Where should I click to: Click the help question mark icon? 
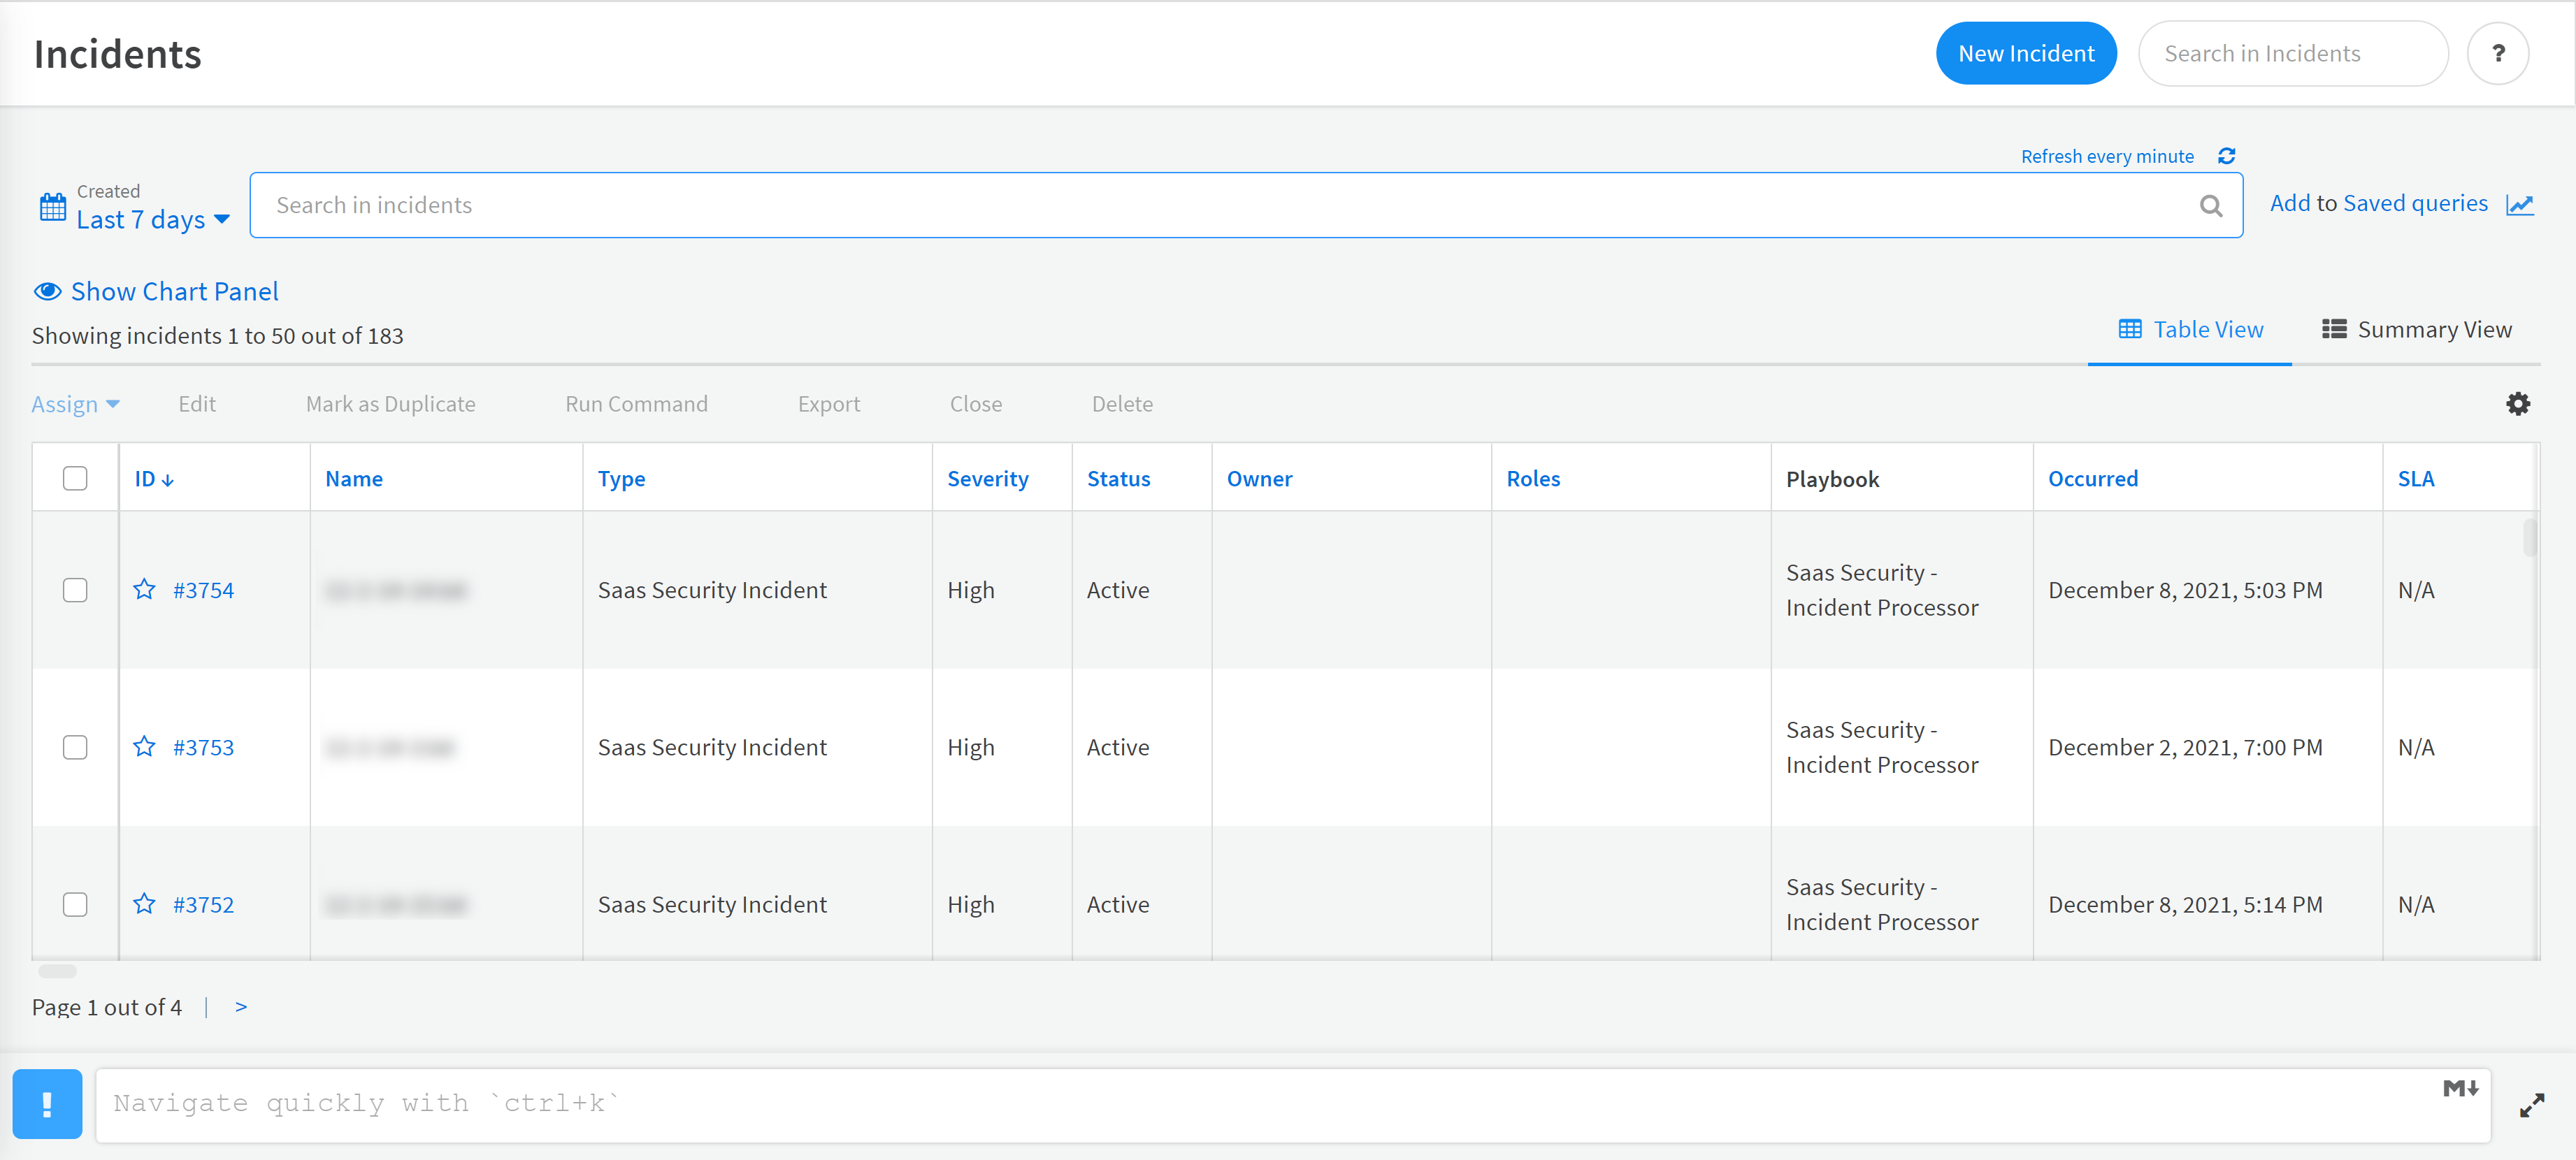(x=2497, y=54)
